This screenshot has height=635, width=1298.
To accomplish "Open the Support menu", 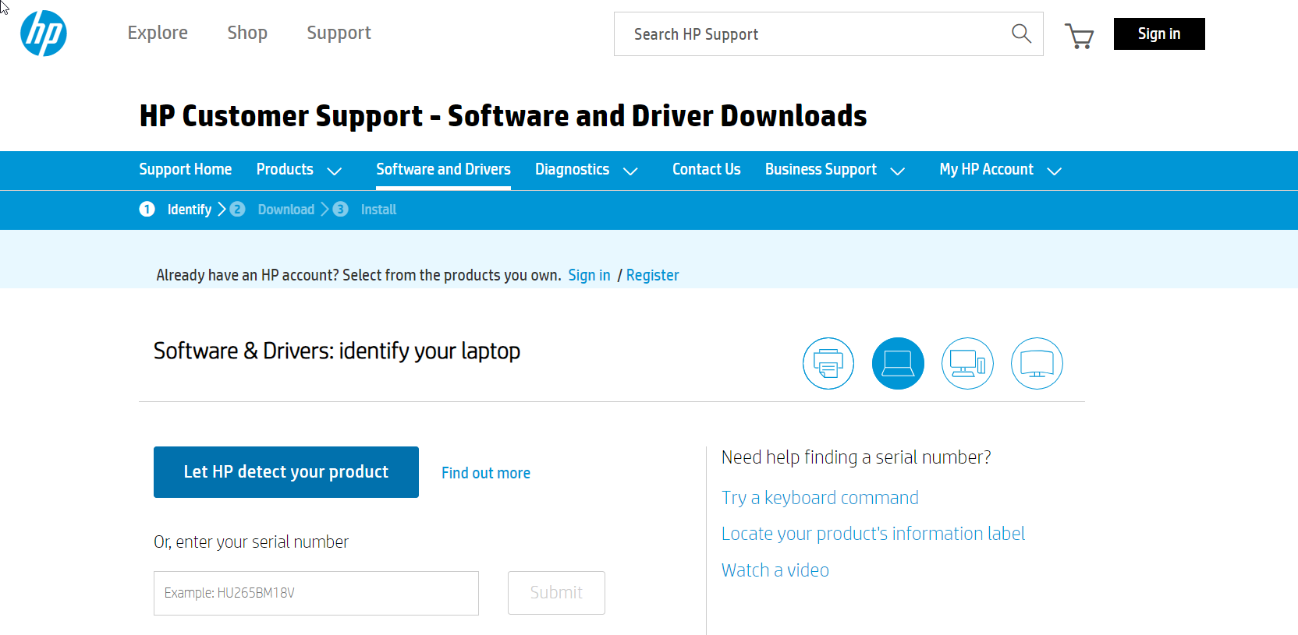I will click(x=339, y=33).
